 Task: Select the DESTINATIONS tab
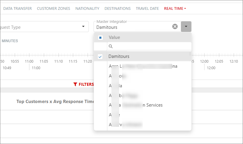pyautogui.click(x=117, y=9)
